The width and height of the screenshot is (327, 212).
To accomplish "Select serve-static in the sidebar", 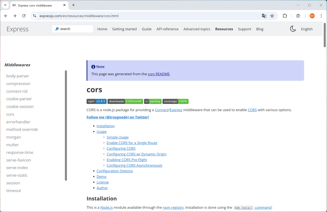I will [17, 175].
